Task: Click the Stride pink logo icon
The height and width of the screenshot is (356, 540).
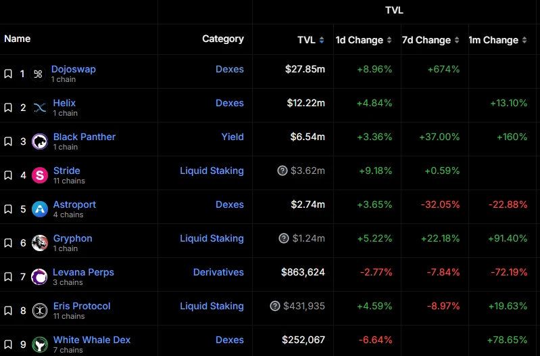Action: click(40, 175)
